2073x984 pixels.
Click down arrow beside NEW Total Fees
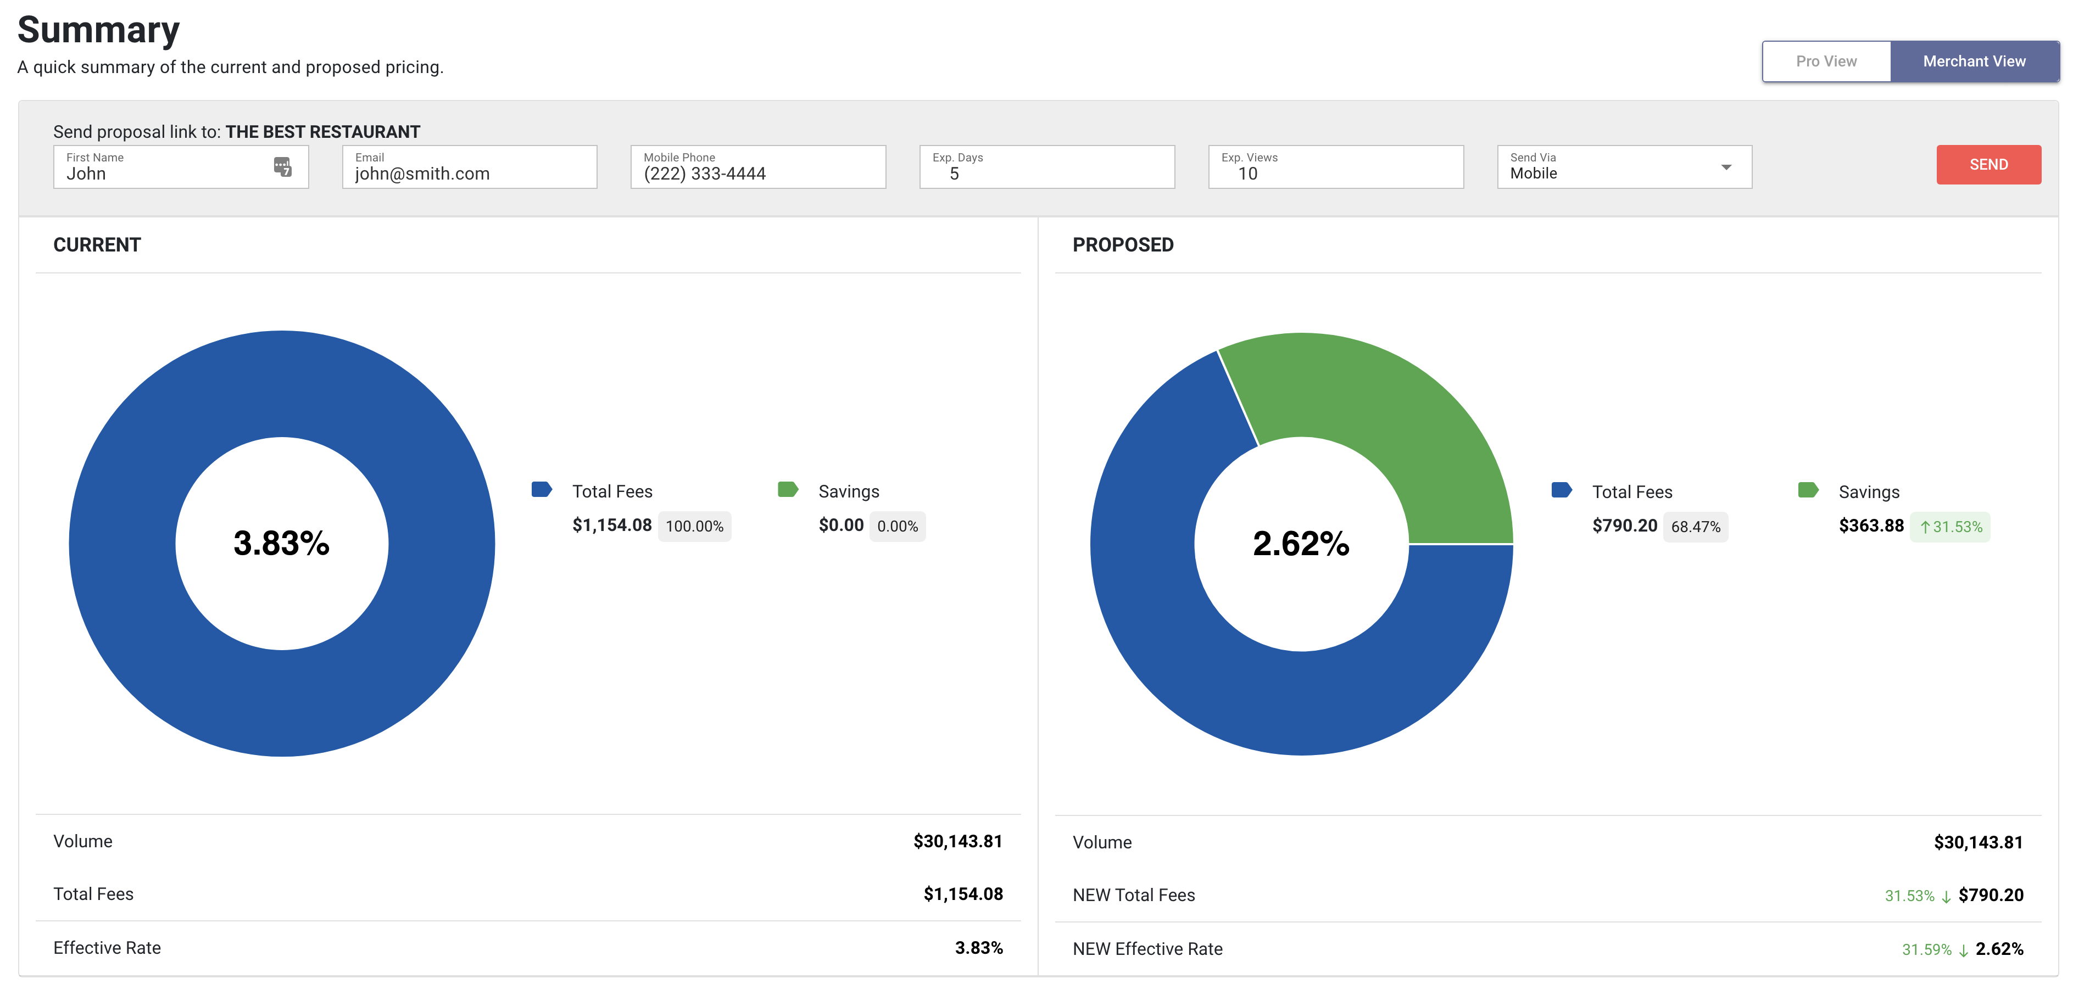click(1946, 896)
